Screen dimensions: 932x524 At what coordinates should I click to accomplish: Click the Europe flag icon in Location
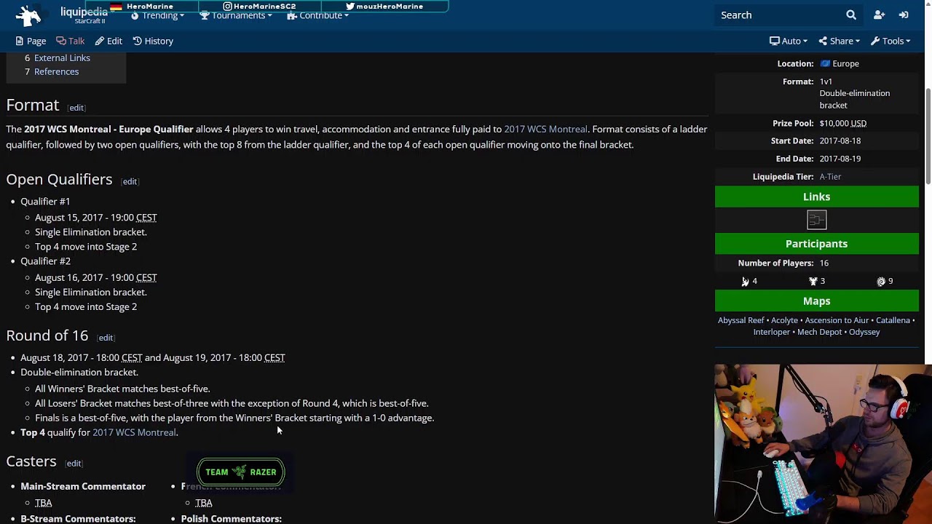[x=825, y=64]
